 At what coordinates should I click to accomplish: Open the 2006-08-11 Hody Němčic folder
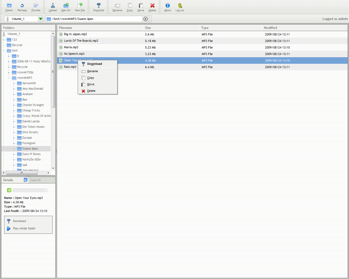click(x=34, y=61)
